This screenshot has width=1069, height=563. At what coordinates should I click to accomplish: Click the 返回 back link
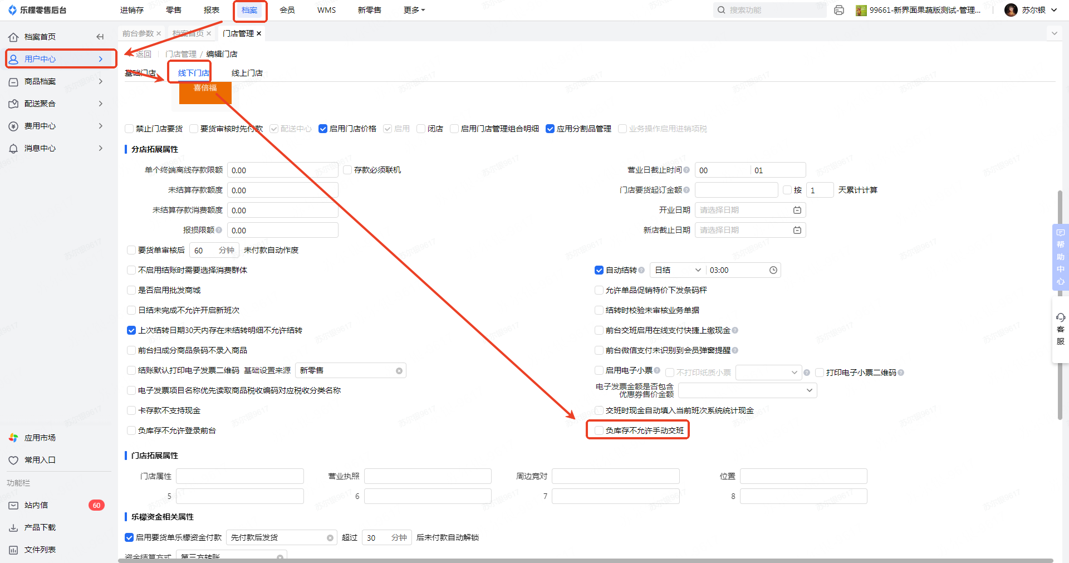click(143, 54)
